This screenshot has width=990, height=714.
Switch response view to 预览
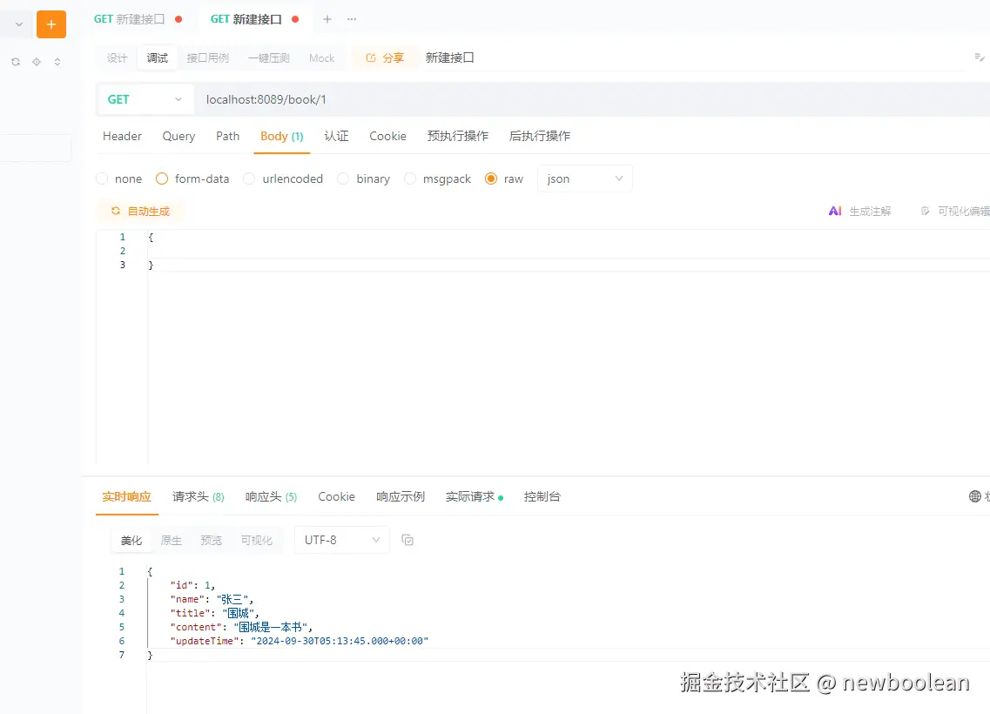coord(211,541)
